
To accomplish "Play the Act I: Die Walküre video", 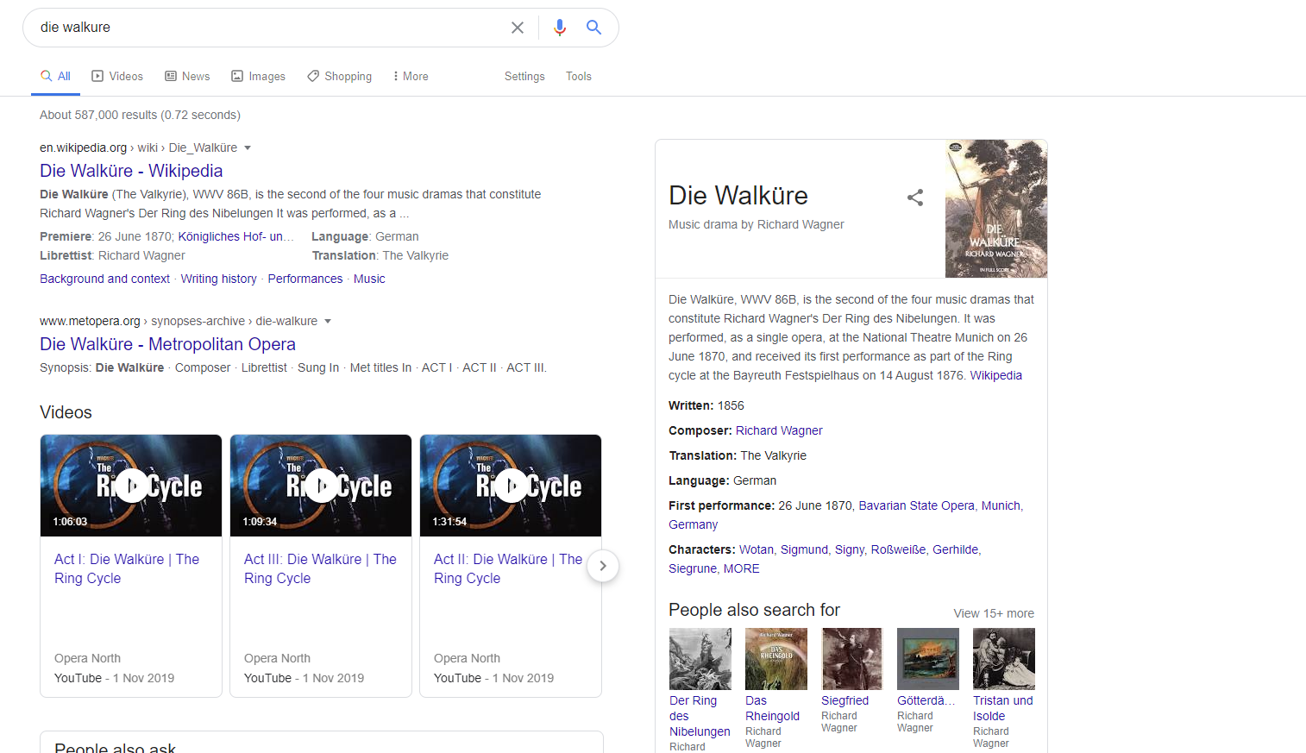I will click(x=131, y=486).
